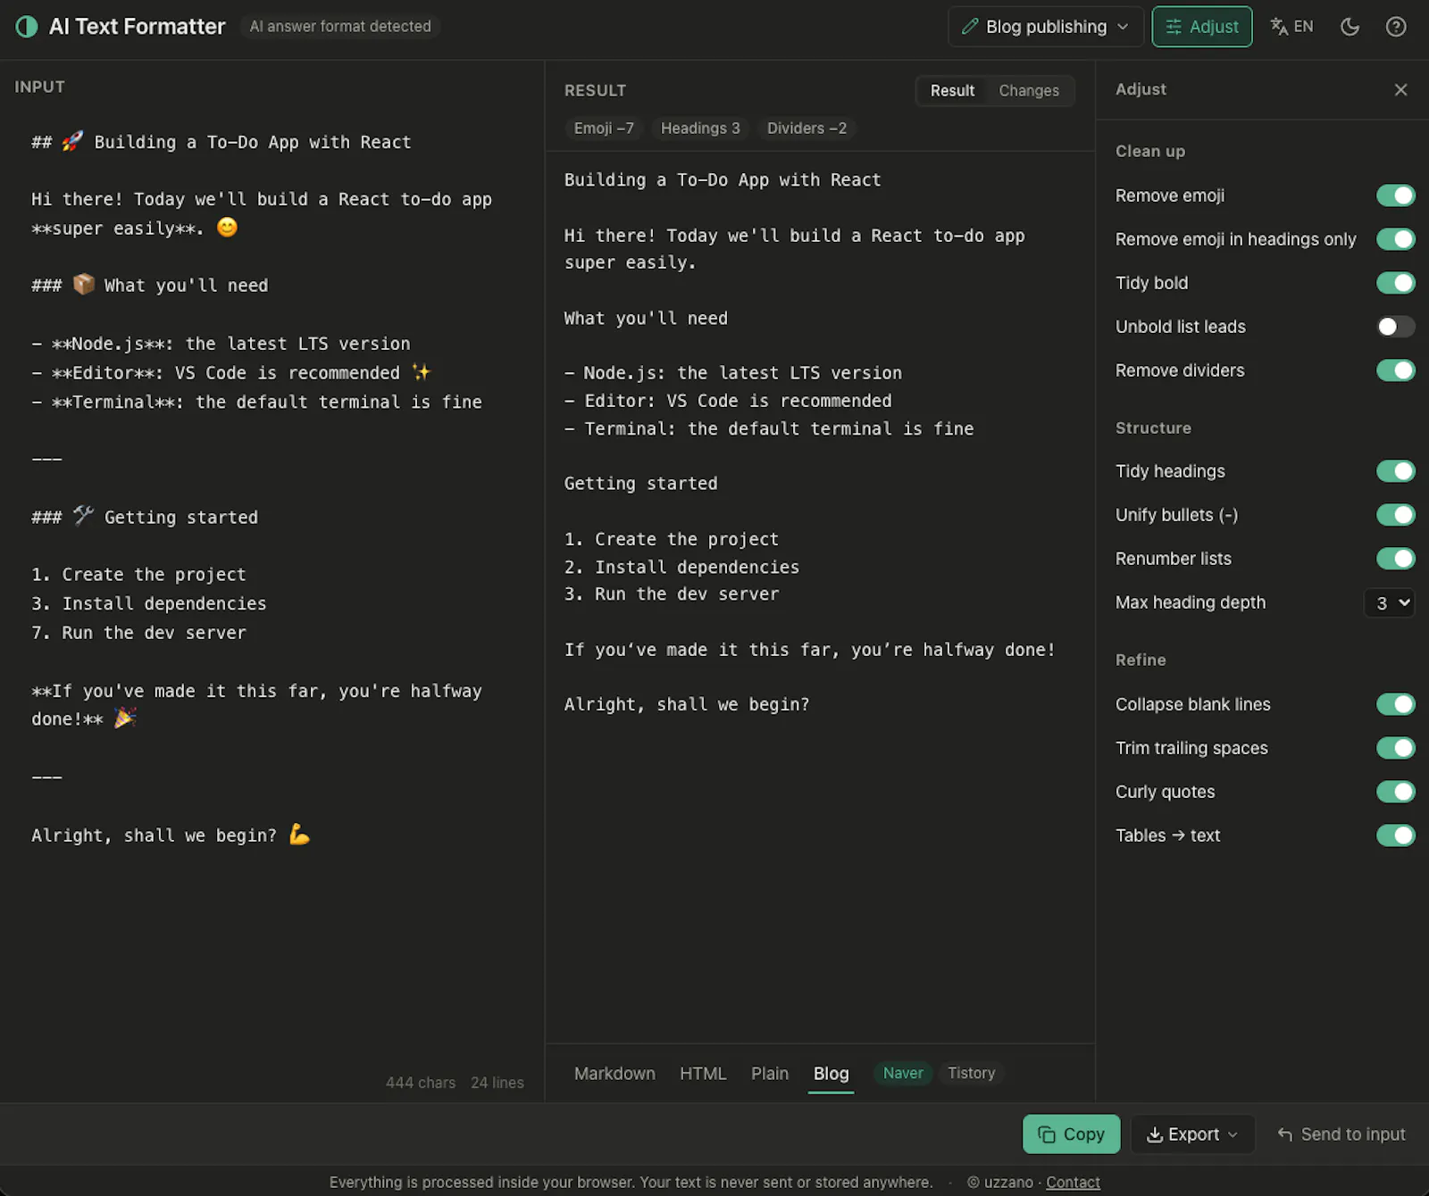Click the 'AI answer format detected' badge
The image size is (1429, 1196).
(x=340, y=27)
